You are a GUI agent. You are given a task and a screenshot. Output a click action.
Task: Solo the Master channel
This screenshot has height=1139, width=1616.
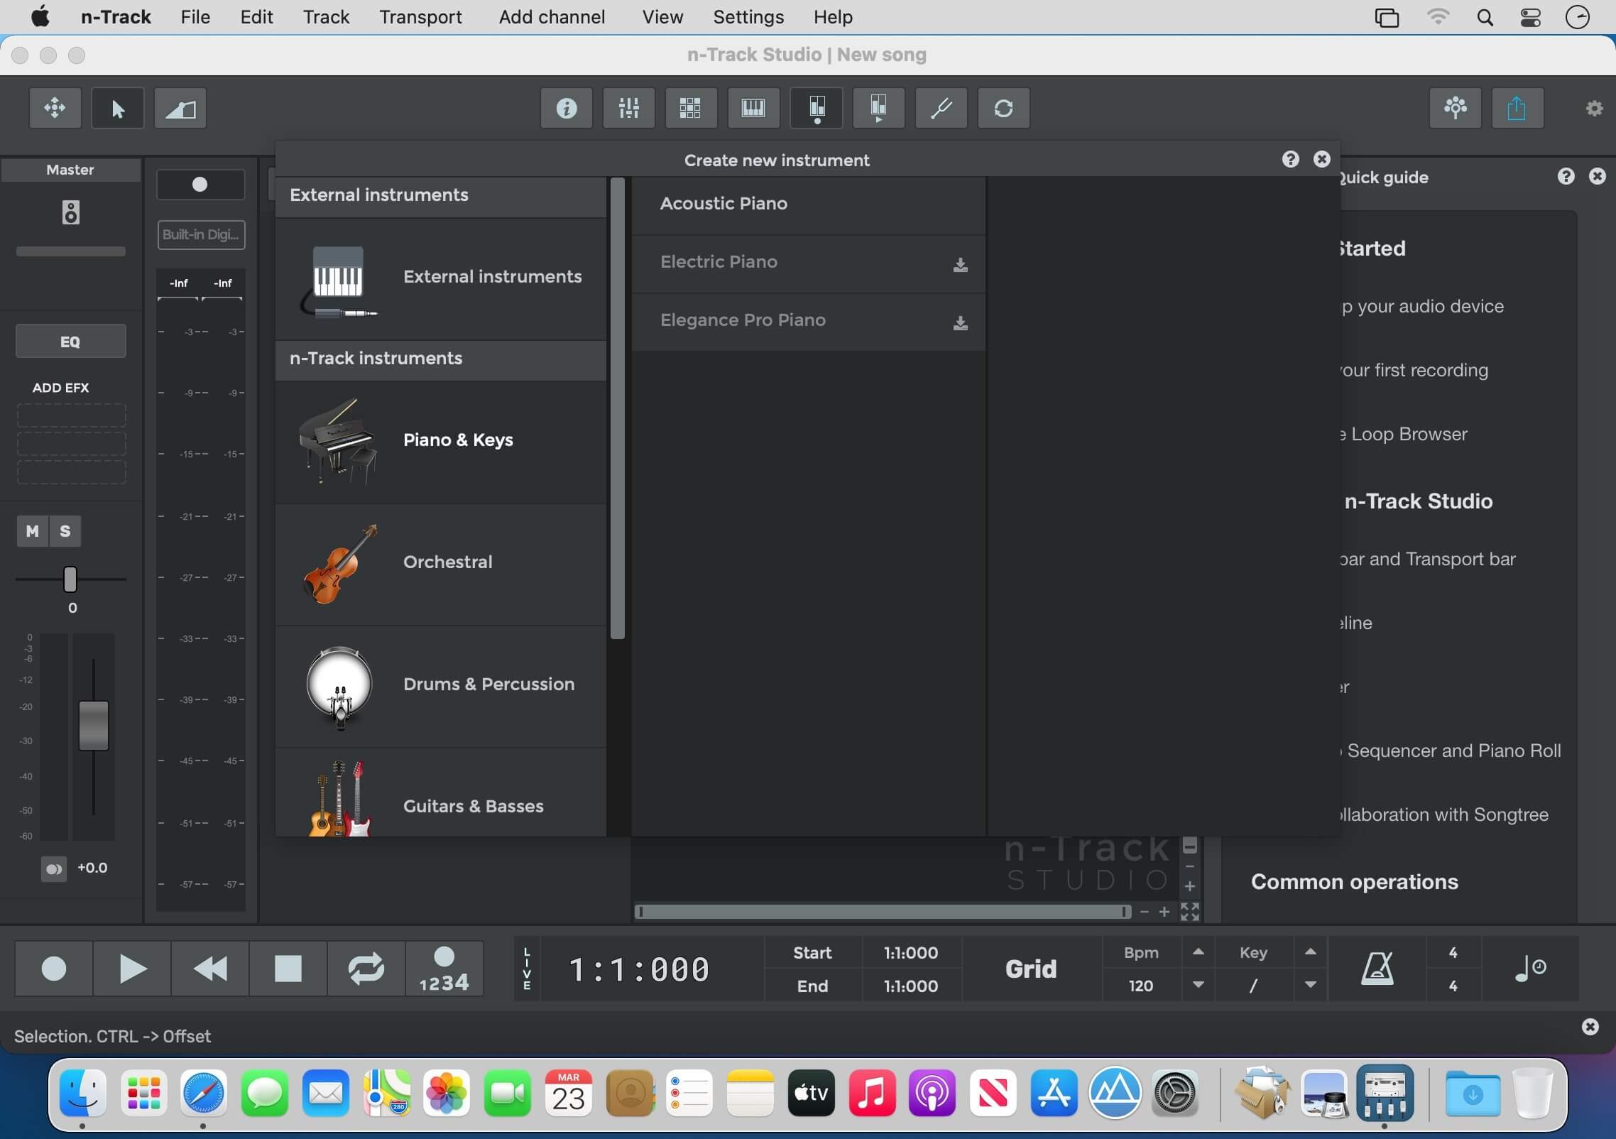pos(65,531)
